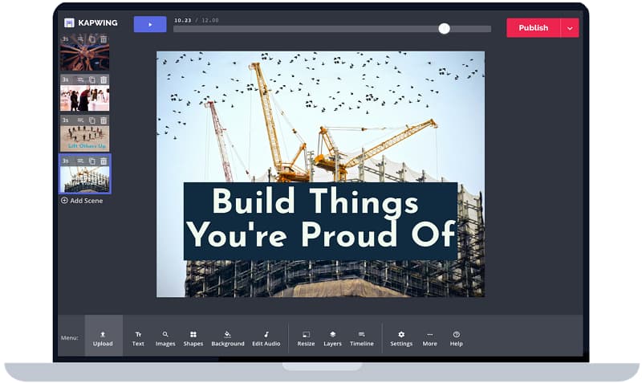Click the 10.23 current time readout

pos(183,21)
